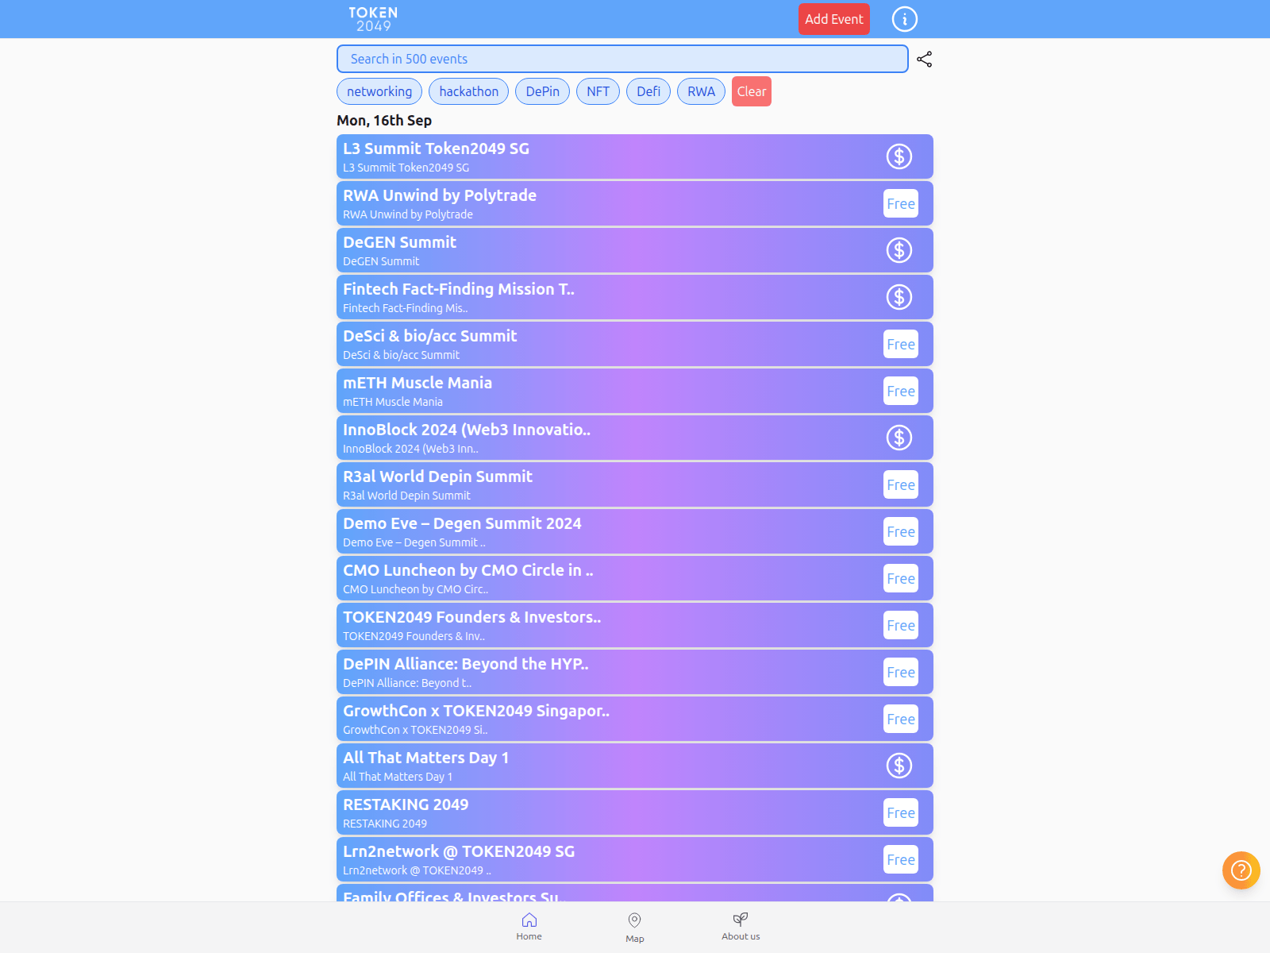
Task: Filter by hackathon tag
Action: (x=469, y=91)
